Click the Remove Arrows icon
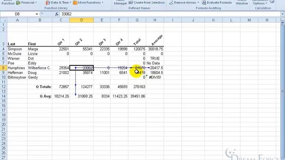Viewport: 285px width, 160px height. (171, 3)
